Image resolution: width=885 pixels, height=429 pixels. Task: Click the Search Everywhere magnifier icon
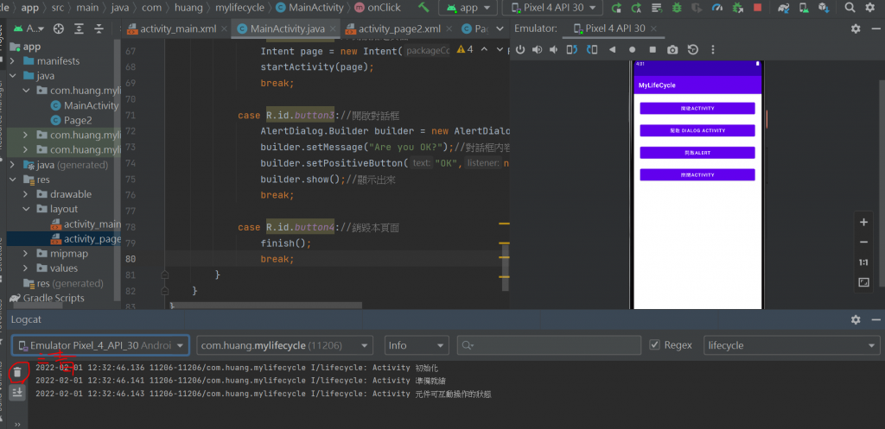coord(850,8)
